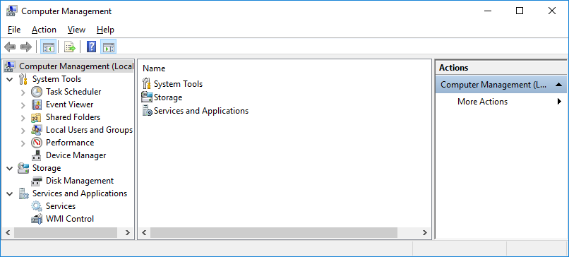This screenshot has height=257, width=569.
Task: Collapse the System Tools node
Action: click(10, 79)
